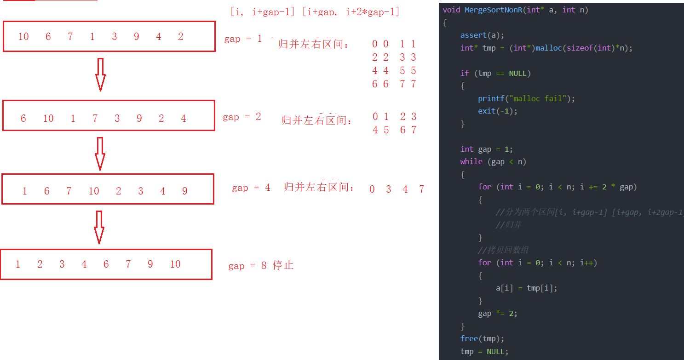Select the "gap = 4" label

click(251, 188)
